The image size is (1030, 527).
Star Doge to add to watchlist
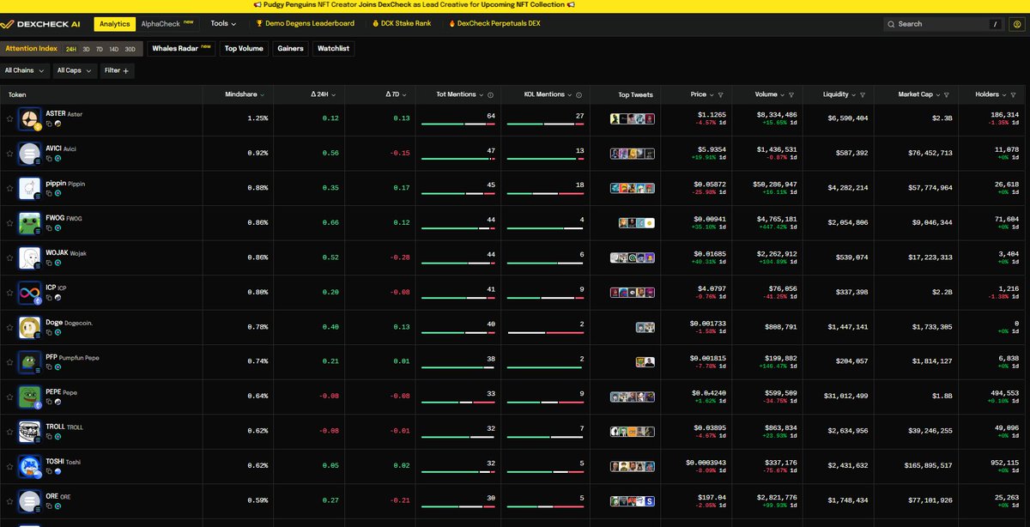pos(9,328)
